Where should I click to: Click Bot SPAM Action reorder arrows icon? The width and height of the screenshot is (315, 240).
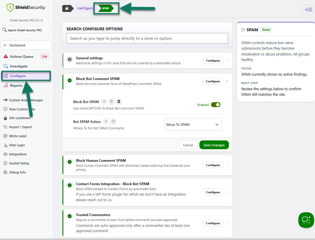click(106, 121)
